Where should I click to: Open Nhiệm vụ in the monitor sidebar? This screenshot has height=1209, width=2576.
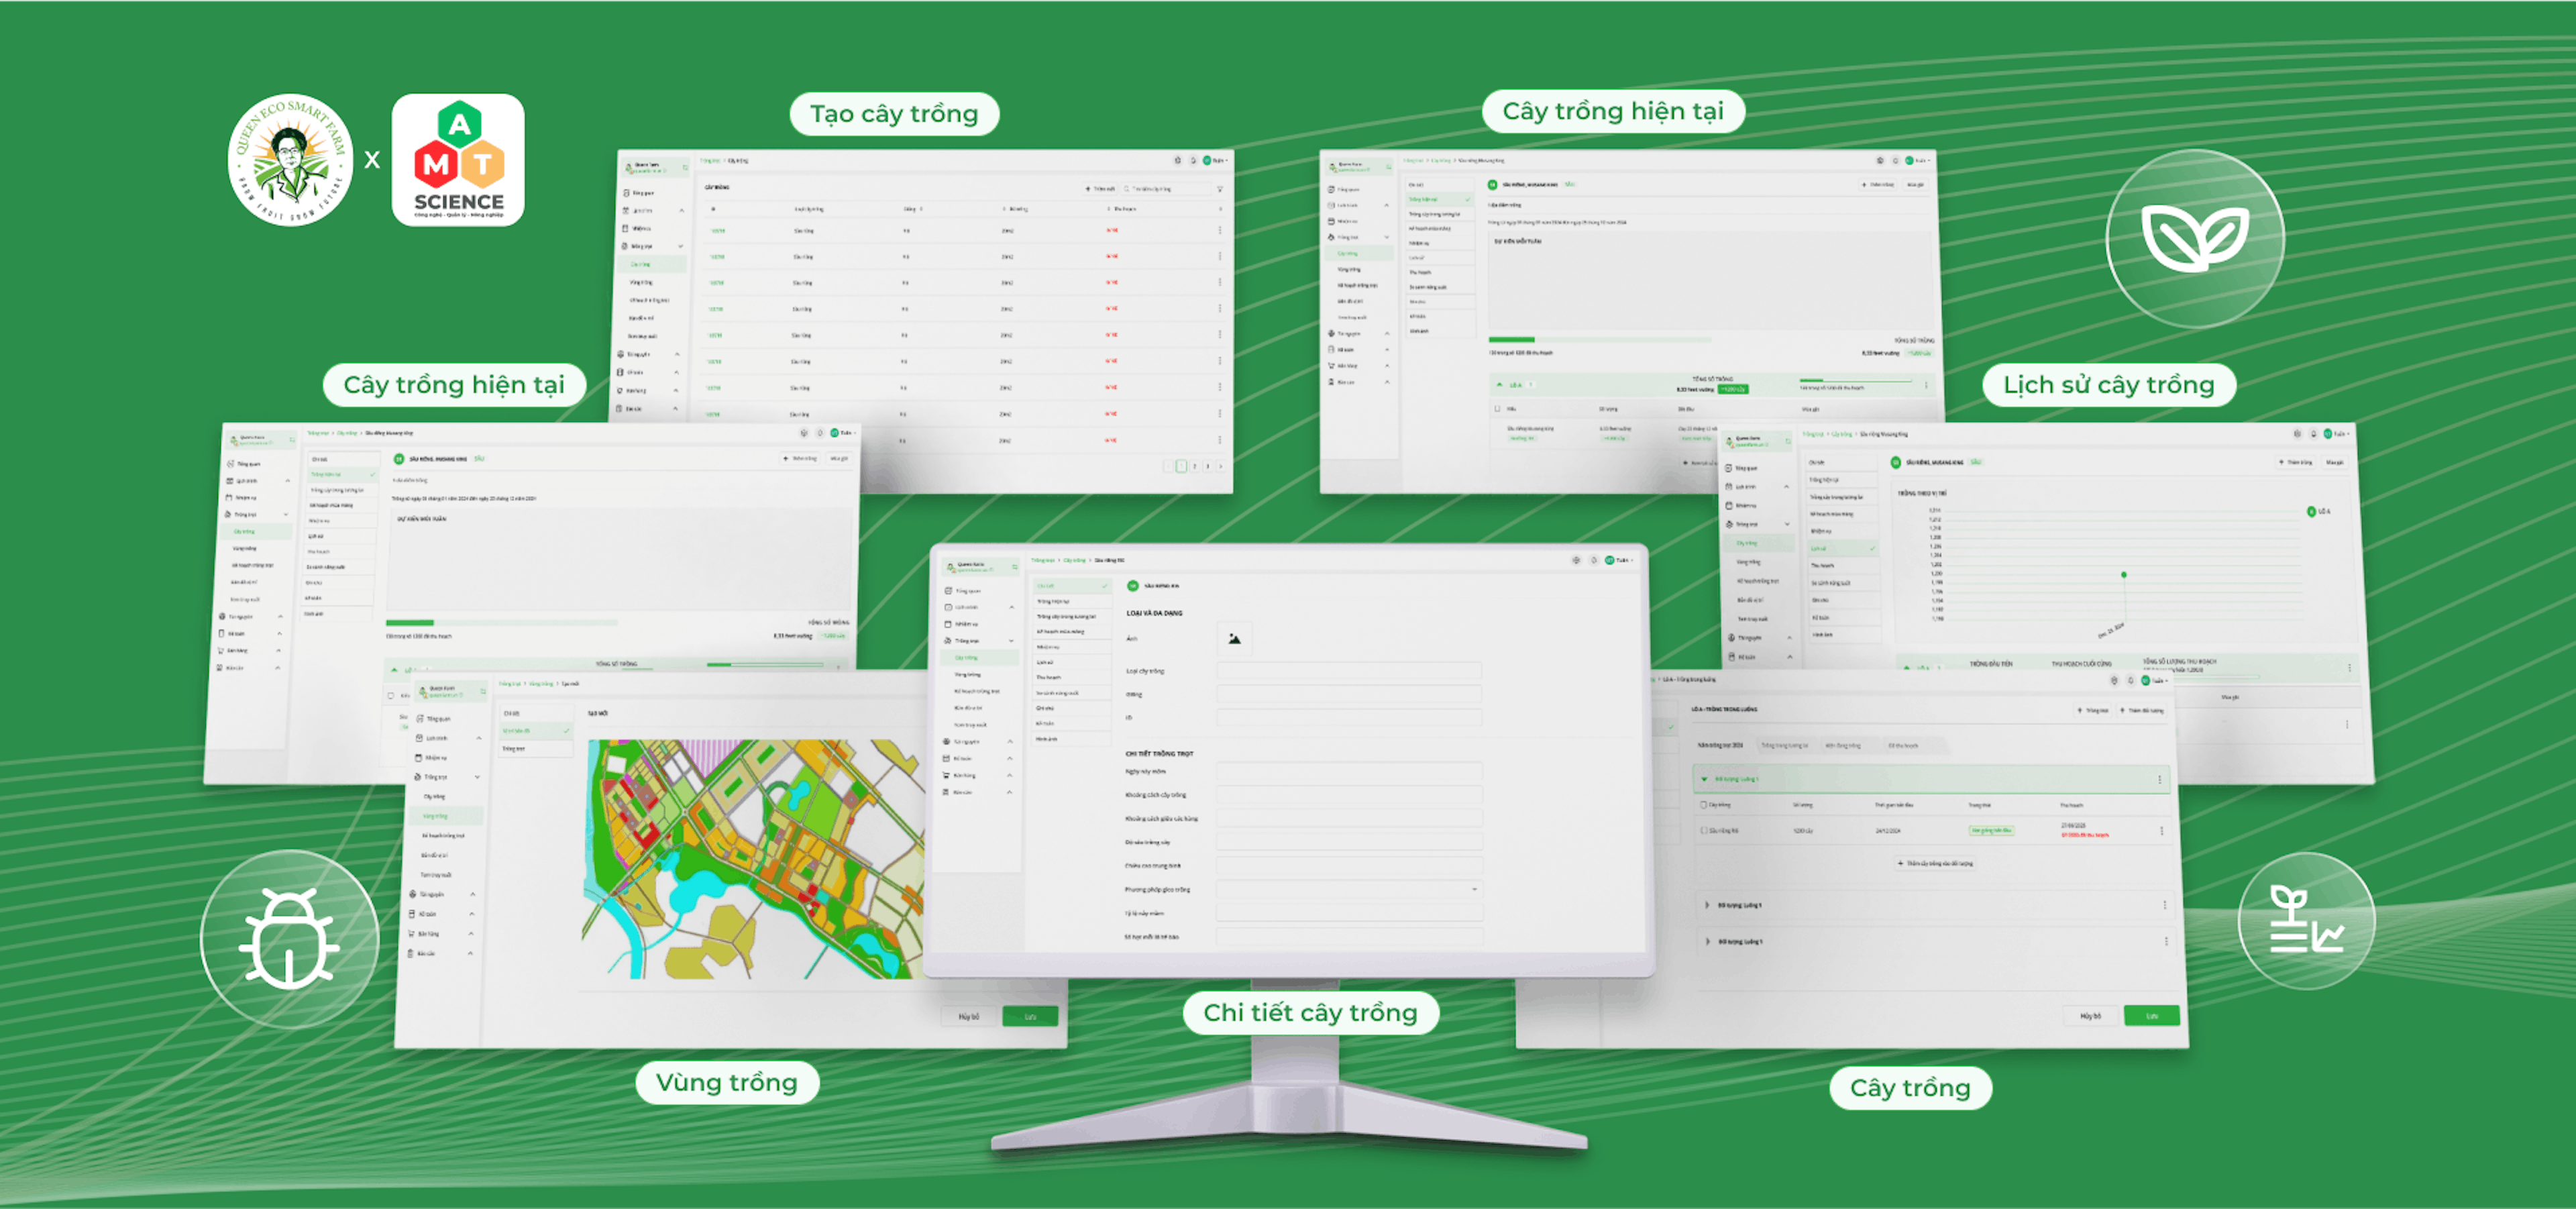pos(962,624)
